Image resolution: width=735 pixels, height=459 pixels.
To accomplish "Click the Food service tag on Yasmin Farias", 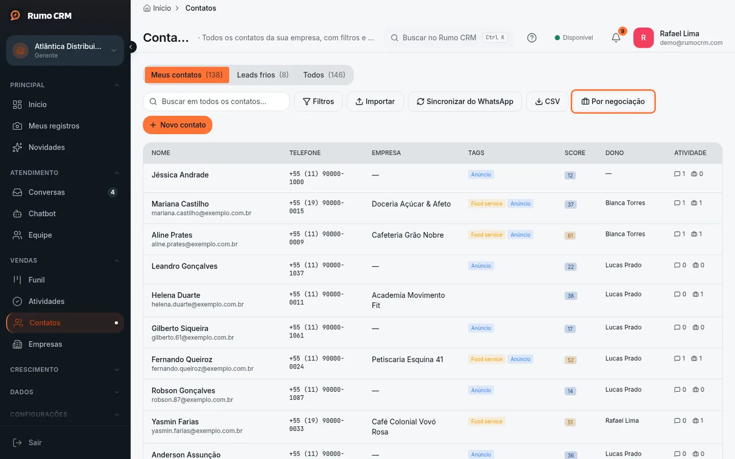I will 486,422.
